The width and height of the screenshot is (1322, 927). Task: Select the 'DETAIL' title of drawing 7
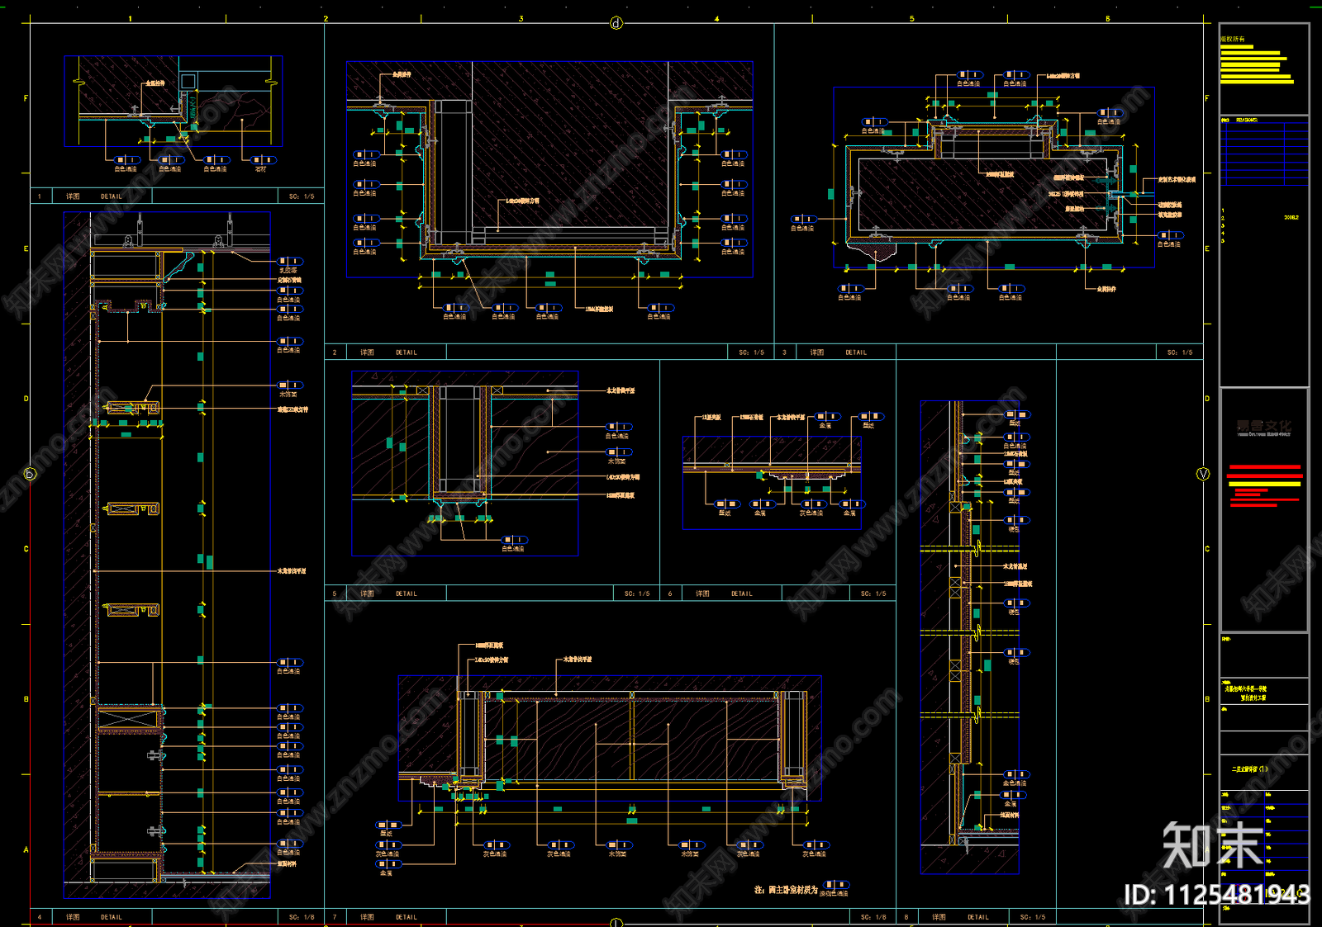click(407, 917)
